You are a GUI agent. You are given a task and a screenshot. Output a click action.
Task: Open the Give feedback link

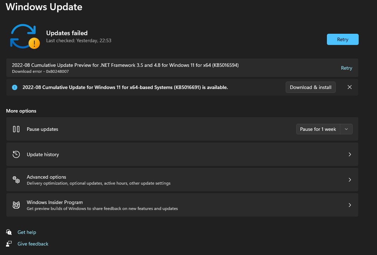coord(33,244)
